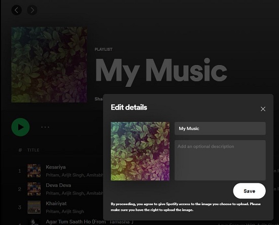Viewport: 279px width, 225px height.
Task: Open the three-dot more options menu
Action: (45, 127)
